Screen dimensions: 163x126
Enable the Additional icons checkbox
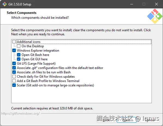(14, 42)
